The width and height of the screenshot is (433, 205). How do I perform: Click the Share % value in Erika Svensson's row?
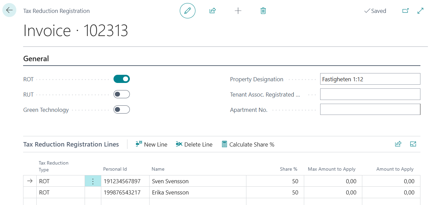(275, 192)
